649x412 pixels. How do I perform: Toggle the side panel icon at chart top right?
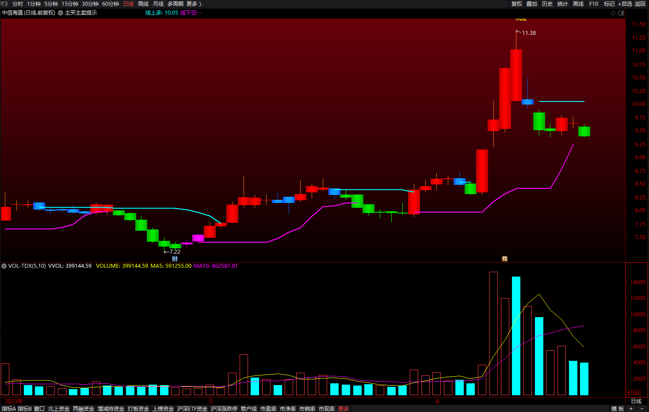pyautogui.click(x=621, y=13)
